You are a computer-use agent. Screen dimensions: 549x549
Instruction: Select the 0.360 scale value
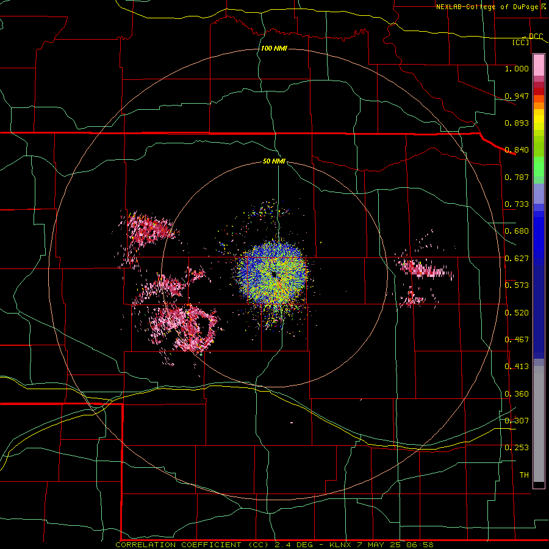point(517,394)
